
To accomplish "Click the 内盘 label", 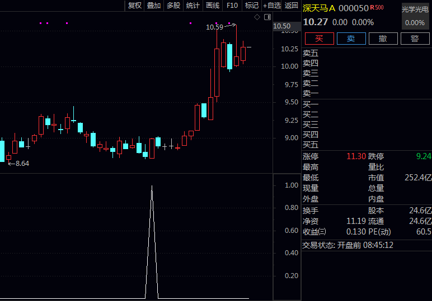I will tap(376, 199).
